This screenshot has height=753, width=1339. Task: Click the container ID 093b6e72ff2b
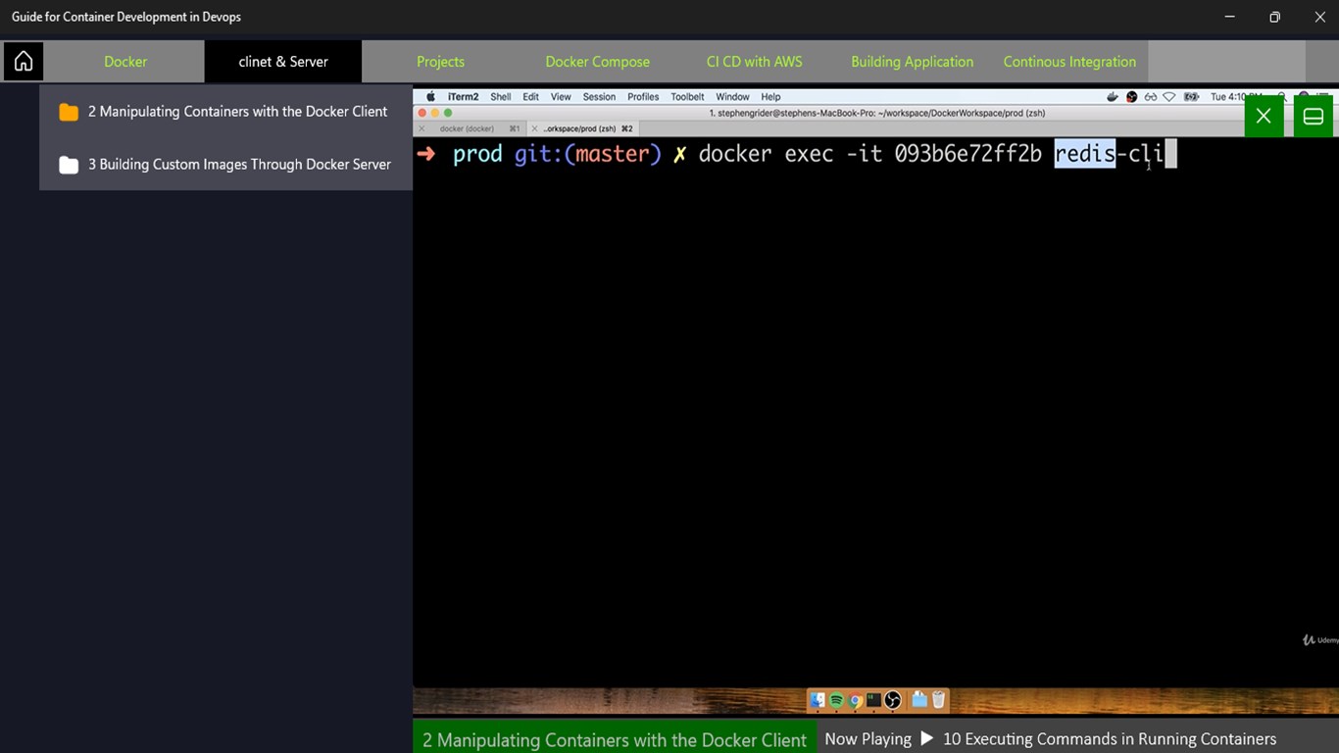point(967,154)
